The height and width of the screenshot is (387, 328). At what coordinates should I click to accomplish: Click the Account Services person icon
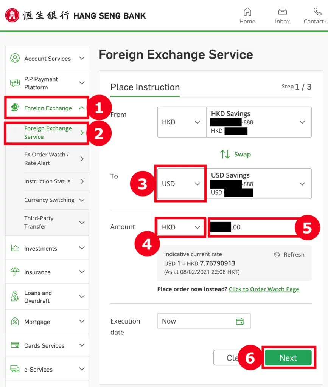click(x=15, y=58)
